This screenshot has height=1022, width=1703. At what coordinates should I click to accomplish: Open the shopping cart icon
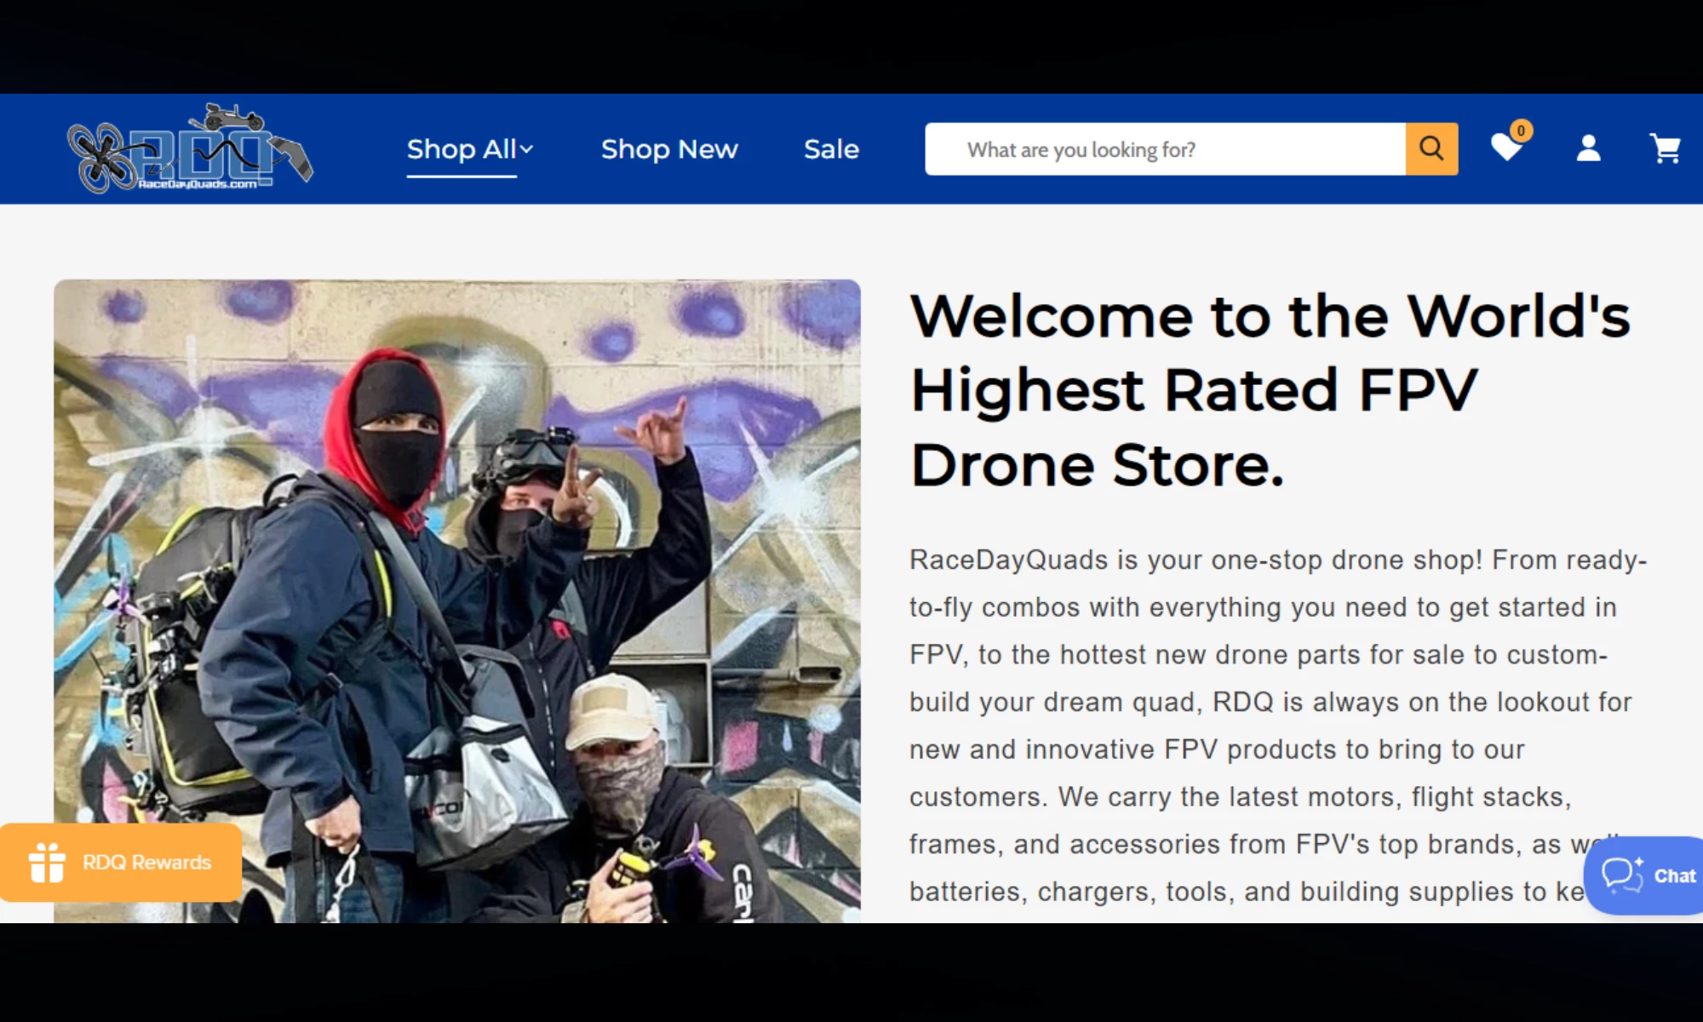coord(1665,148)
